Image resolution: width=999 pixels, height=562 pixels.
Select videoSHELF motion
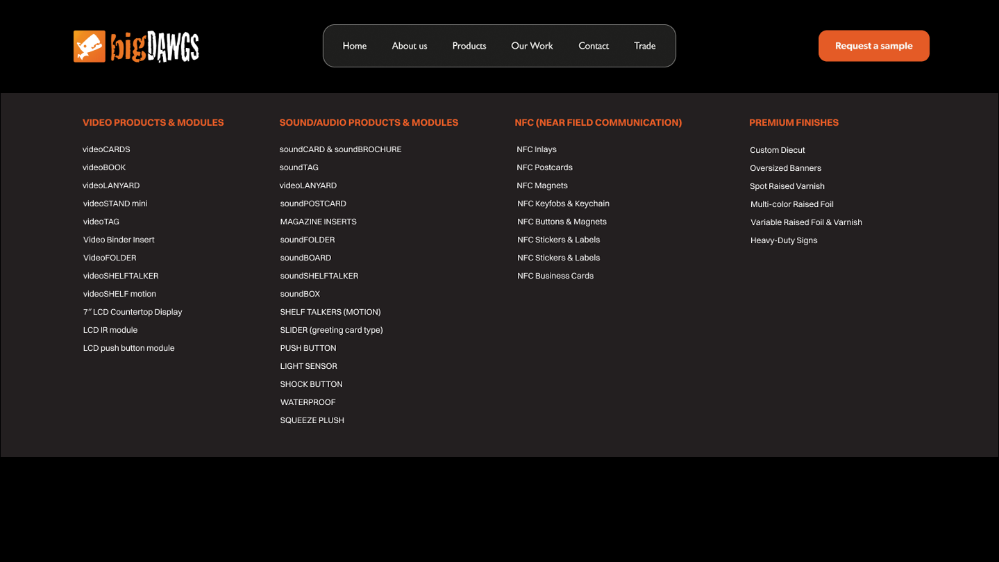[119, 294]
